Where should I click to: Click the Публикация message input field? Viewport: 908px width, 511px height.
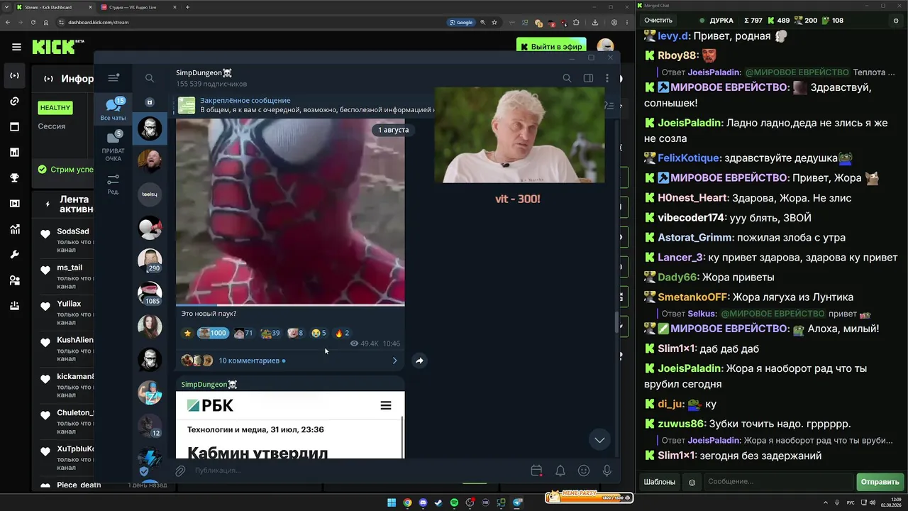click(x=358, y=471)
